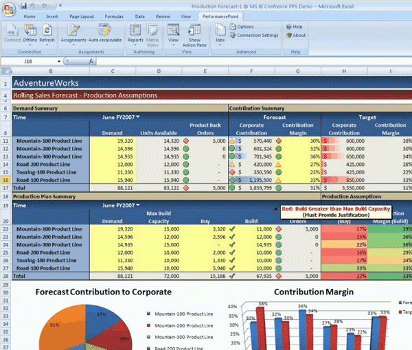Select Build cell 14,935 for Mountain-300
Image resolution: width=412 pixels, height=350 pixels.
[251, 245]
